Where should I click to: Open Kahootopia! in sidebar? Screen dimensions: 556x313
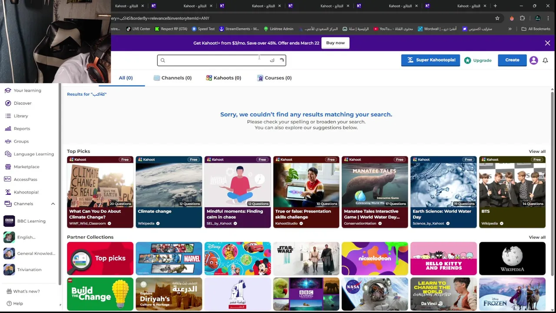click(x=21, y=192)
